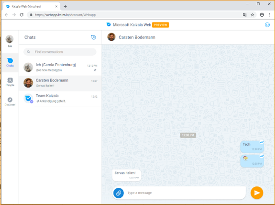This screenshot has width=275, height=205.
Task: Open the Chrome three-dot menu
Action: point(270,15)
